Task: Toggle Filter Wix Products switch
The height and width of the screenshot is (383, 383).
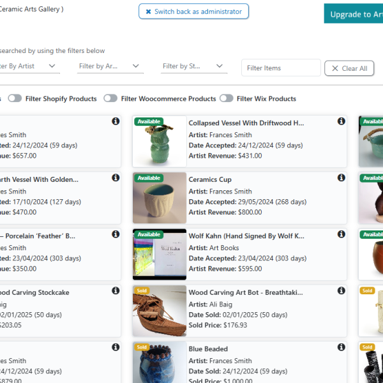Action: coord(226,98)
